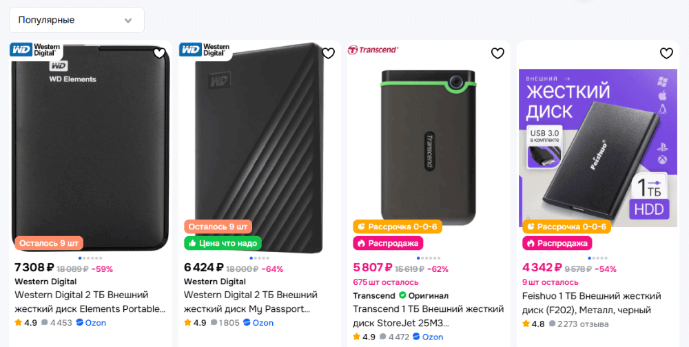Click image carousel dots on Transcend card
Screen dimensions: 689x347
429,258
